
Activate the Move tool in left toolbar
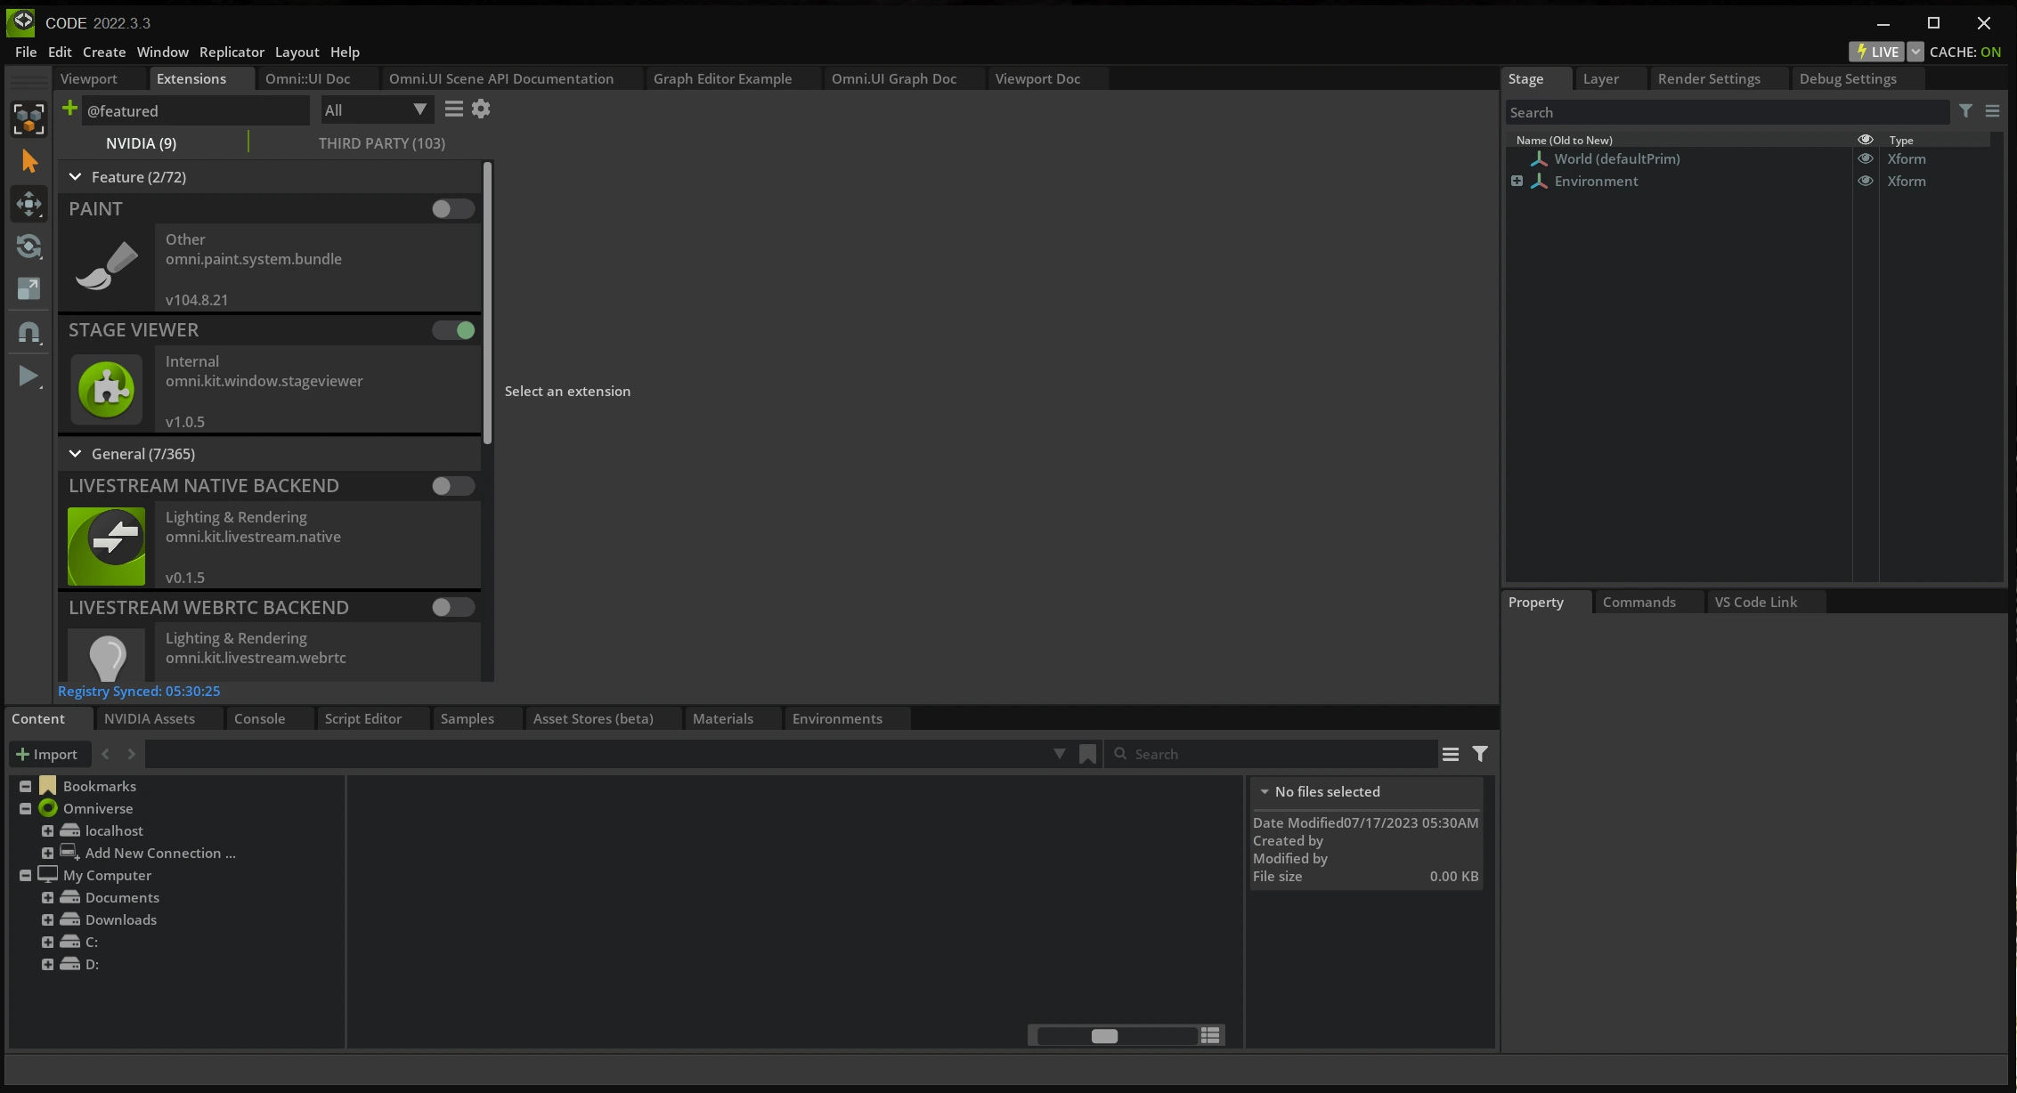pyautogui.click(x=28, y=204)
